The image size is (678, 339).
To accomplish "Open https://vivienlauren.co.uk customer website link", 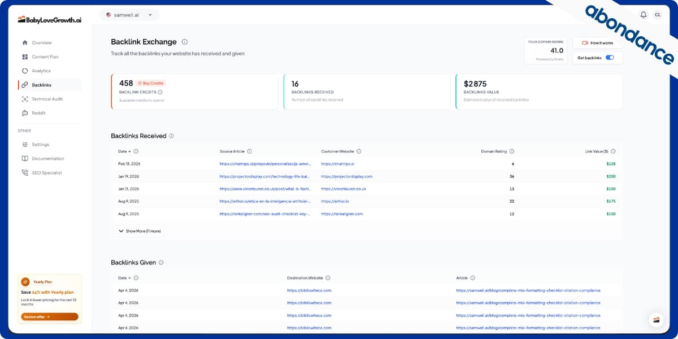I will (x=344, y=189).
